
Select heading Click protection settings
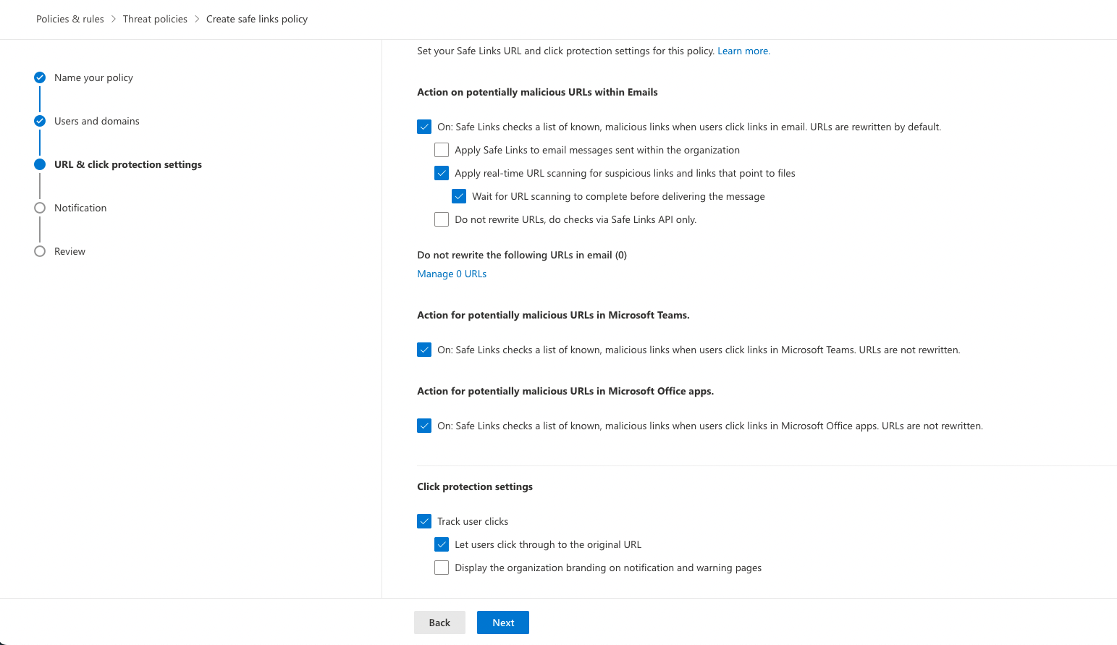point(475,486)
